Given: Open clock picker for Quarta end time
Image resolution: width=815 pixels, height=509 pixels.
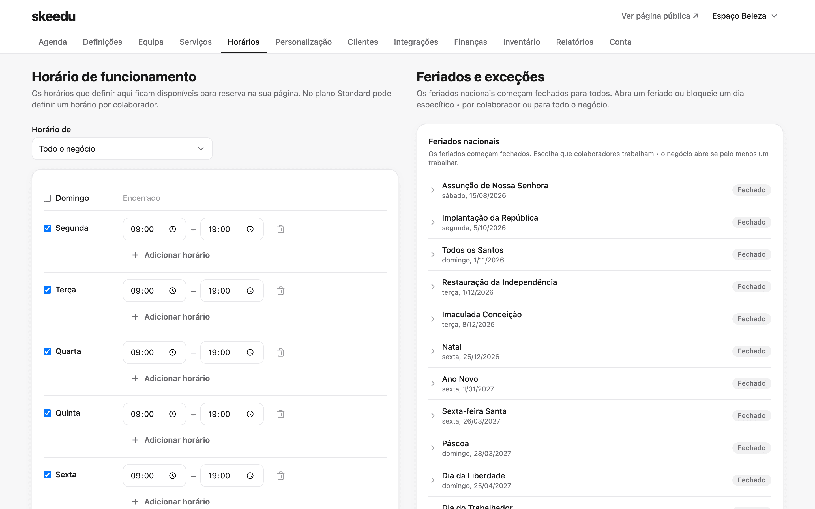Looking at the screenshot, I should [250, 352].
